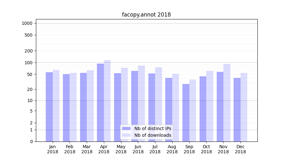This screenshot has height=159, width=286.
Task: Select the September distinct IPs bar
Action: 186,113
